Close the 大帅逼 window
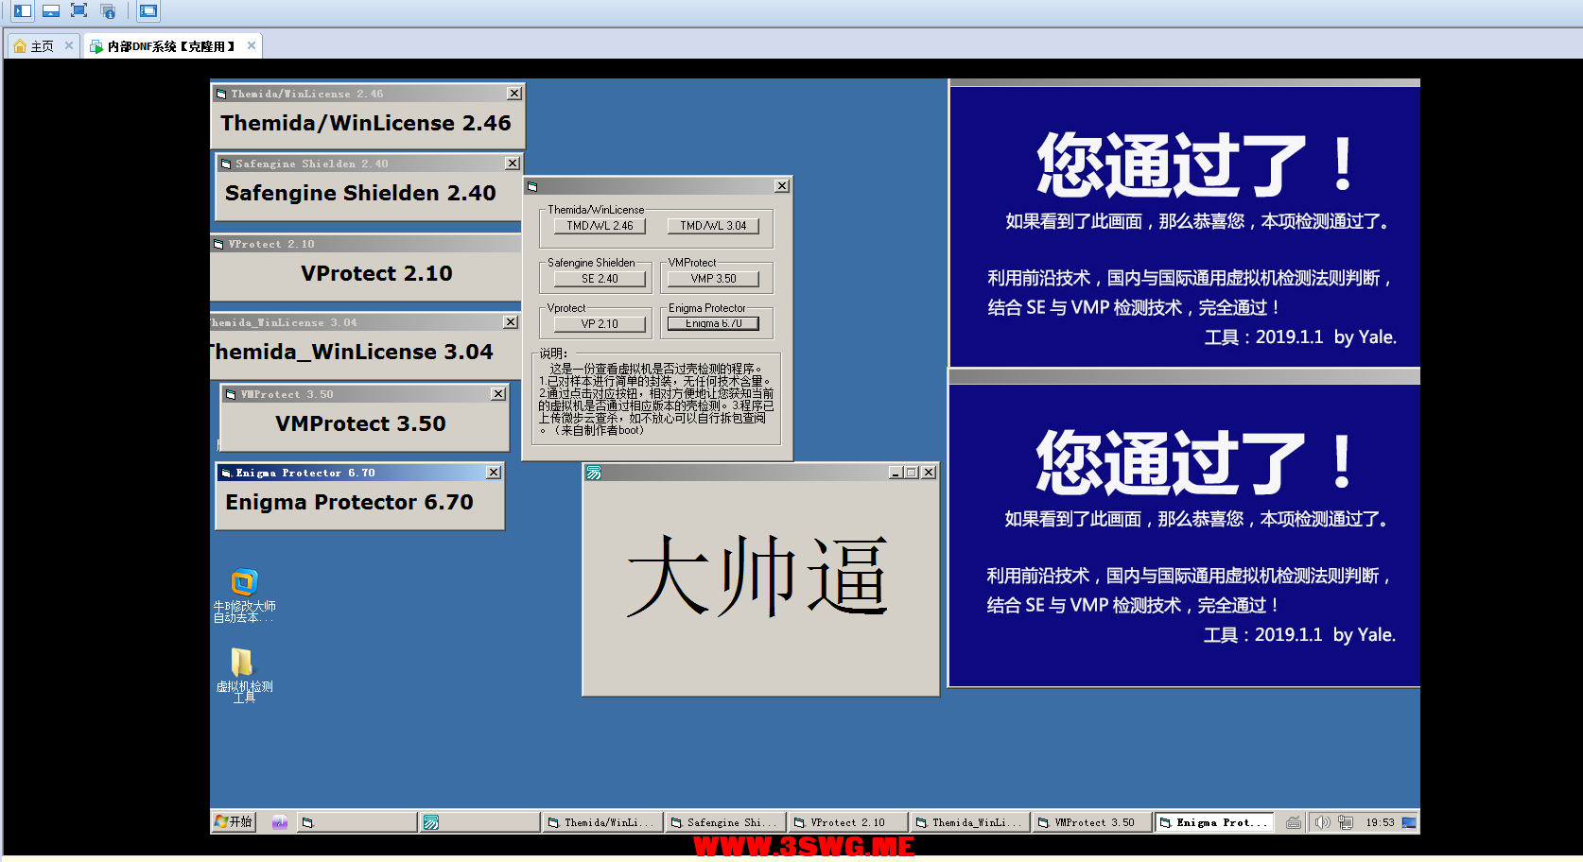Image resolution: width=1583 pixels, height=862 pixels. coord(929,473)
